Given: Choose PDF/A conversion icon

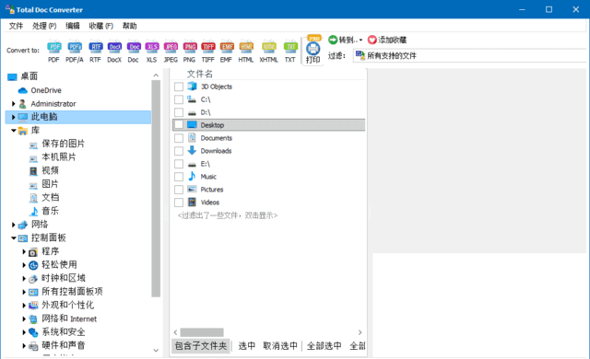Looking at the screenshot, I should (x=75, y=47).
